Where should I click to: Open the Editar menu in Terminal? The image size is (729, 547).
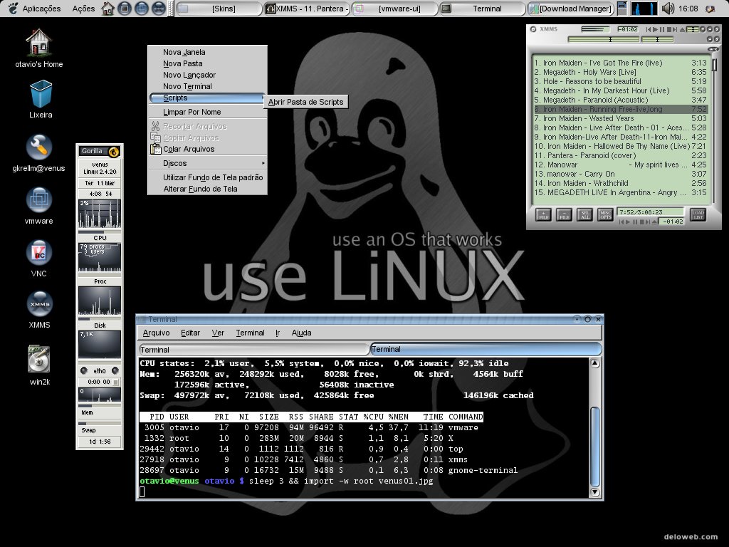190,333
